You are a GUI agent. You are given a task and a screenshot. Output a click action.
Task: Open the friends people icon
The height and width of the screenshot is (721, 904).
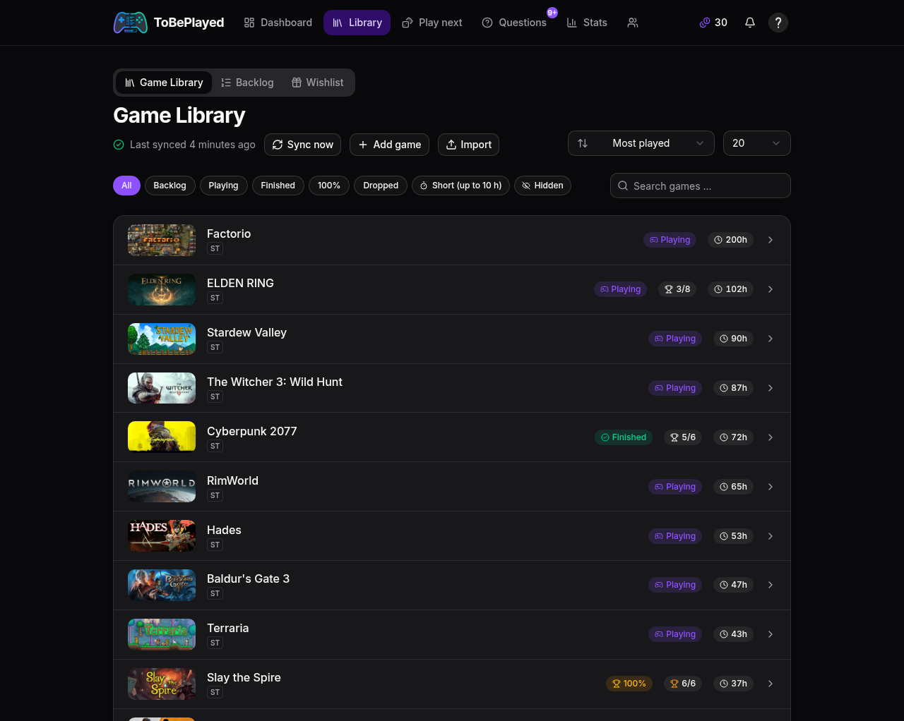(x=633, y=23)
